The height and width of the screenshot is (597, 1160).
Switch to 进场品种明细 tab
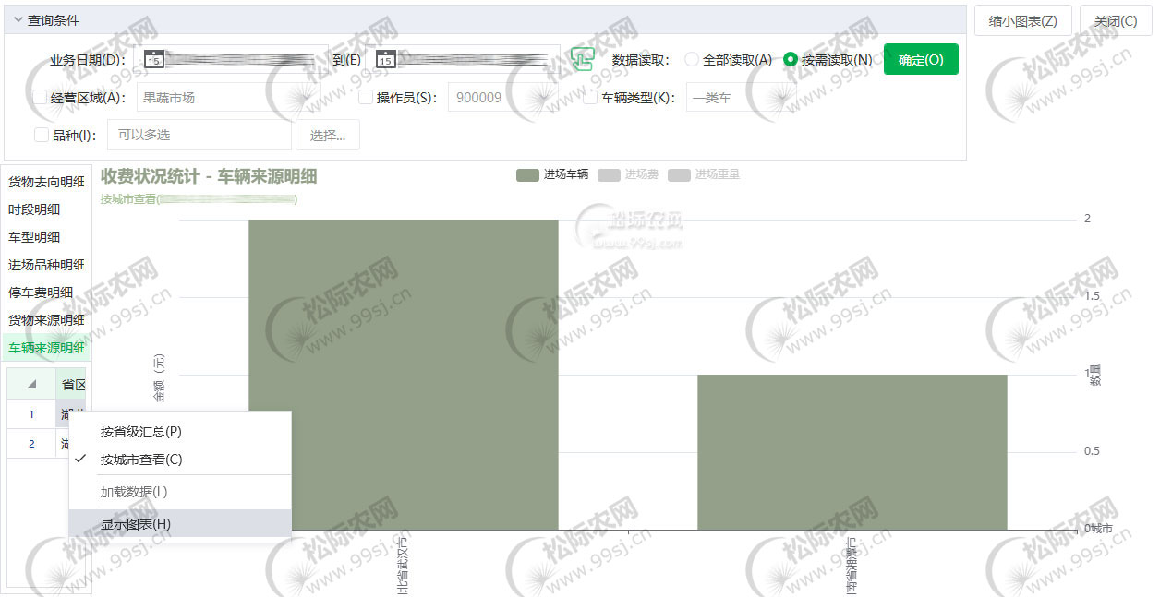tap(47, 265)
